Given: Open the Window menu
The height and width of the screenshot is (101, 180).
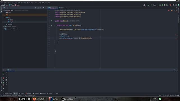Looking at the screenshot, I should click(44, 3).
